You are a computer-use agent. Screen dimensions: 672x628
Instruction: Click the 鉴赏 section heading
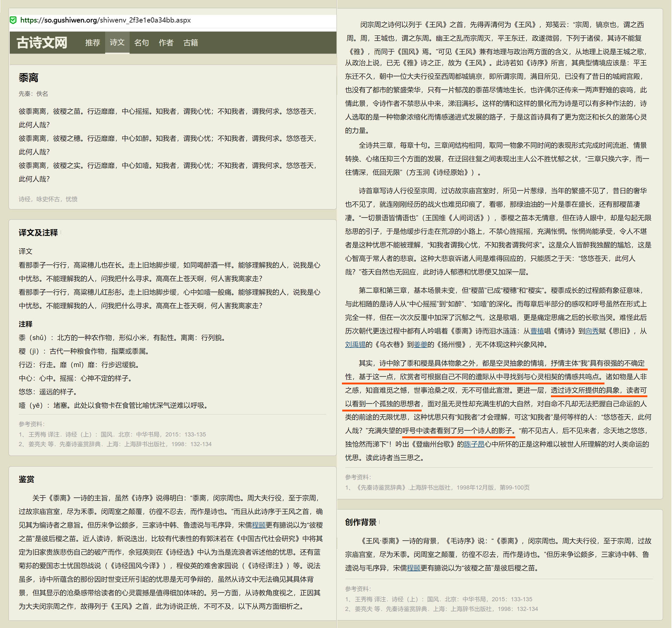pyautogui.click(x=26, y=479)
